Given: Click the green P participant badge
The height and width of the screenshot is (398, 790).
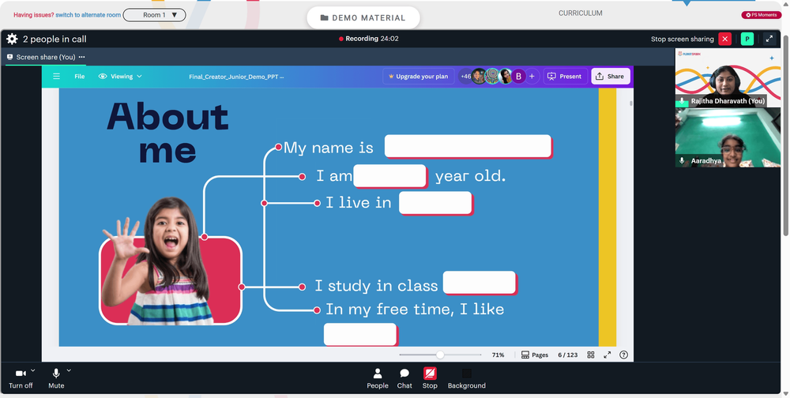Looking at the screenshot, I should click(x=747, y=39).
